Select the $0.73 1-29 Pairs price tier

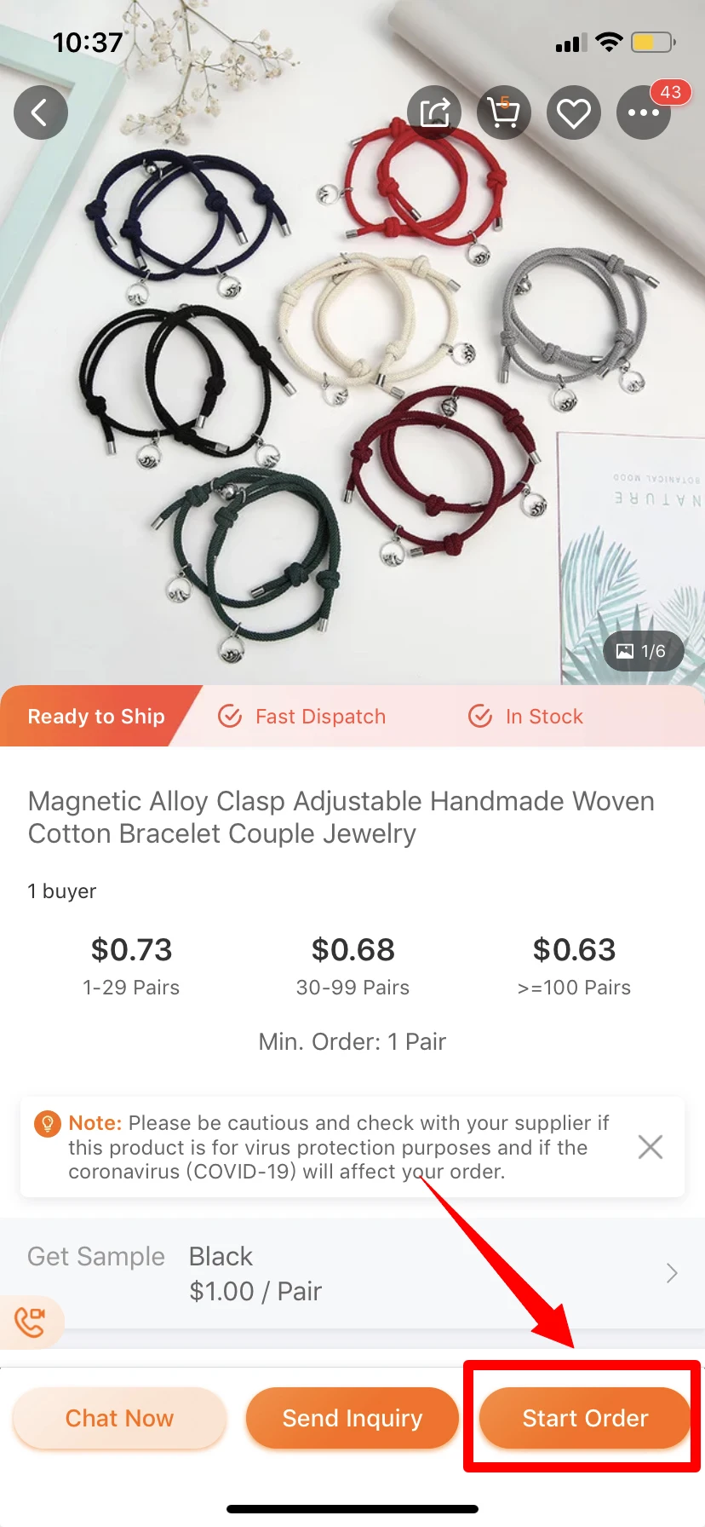(x=131, y=966)
